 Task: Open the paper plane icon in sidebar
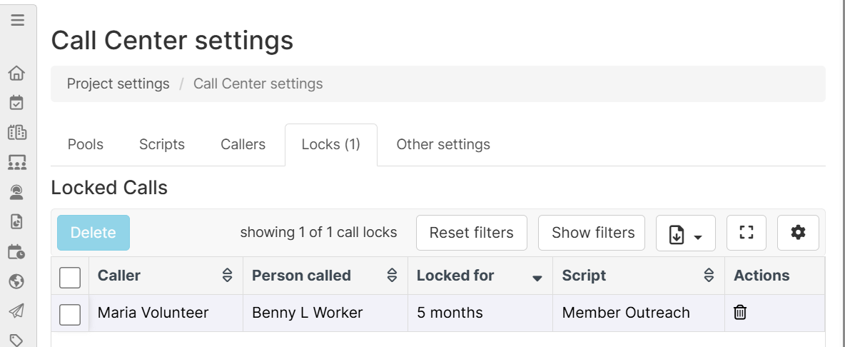(16, 311)
